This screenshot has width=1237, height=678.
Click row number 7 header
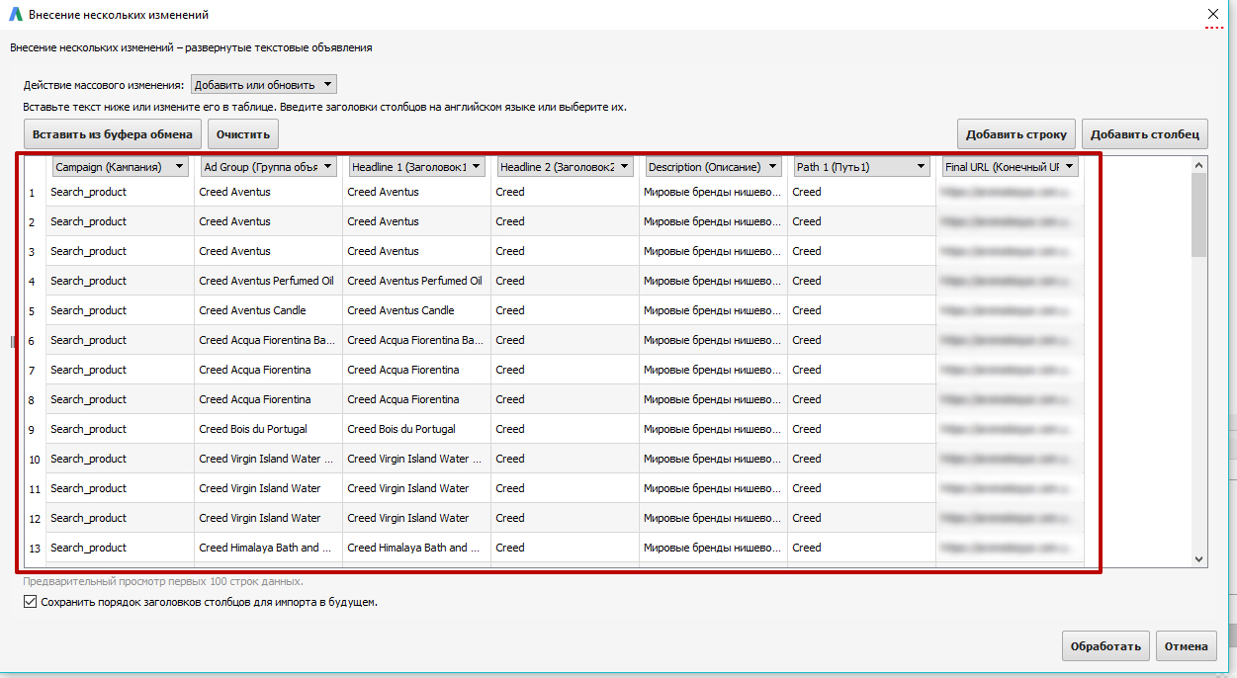coord(33,370)
